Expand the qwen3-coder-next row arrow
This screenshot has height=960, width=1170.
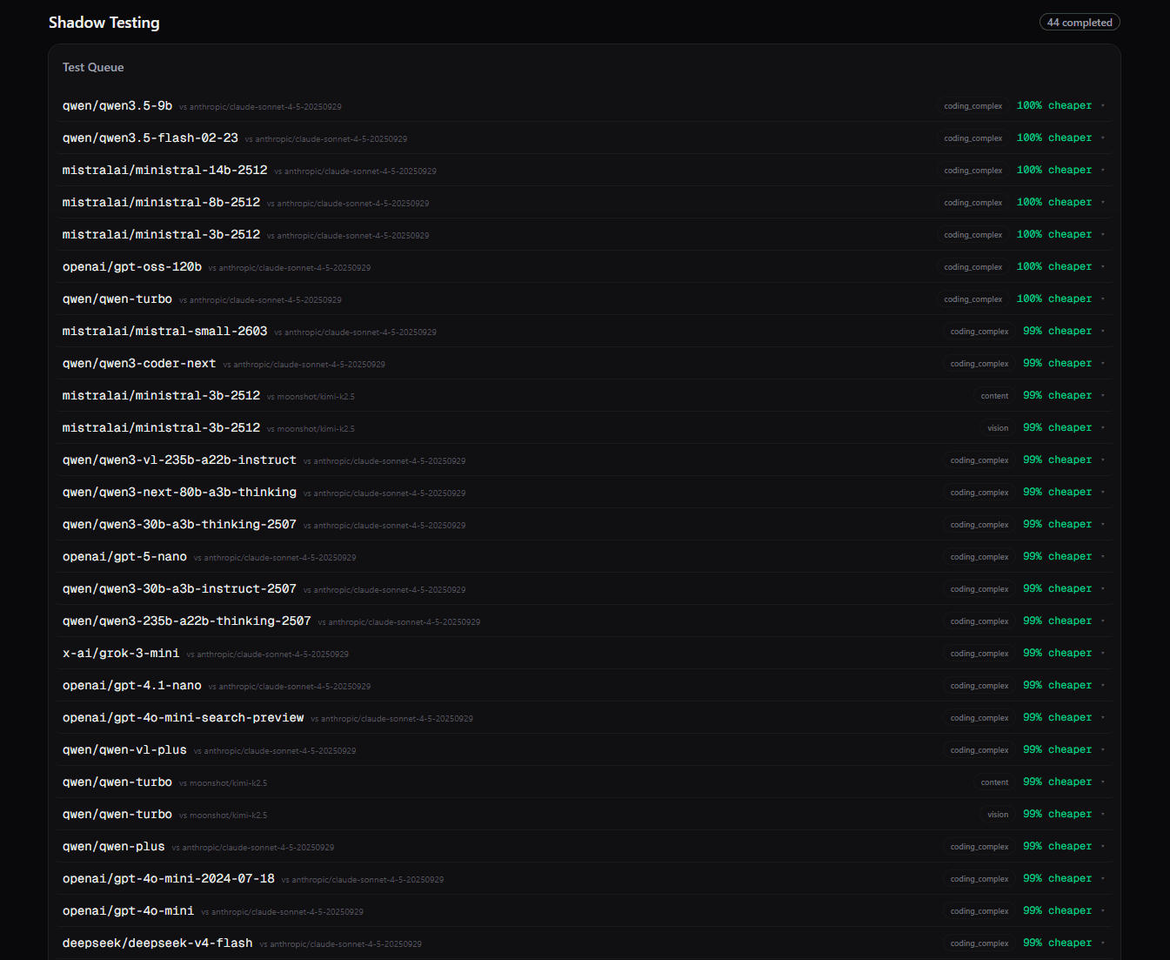click(1103, 364)
